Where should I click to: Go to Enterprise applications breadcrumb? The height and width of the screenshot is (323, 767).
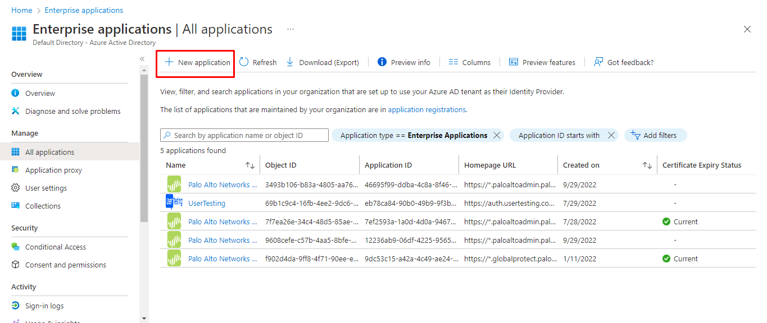84,10
